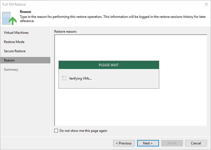The height and width of the screenshot is (150, 211).
Task: Close the Full VM Restore dialog
Action: (x=207, y=4)
